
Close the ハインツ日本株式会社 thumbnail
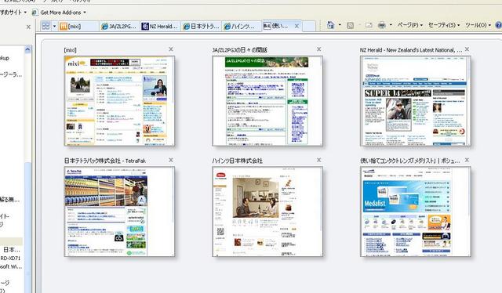319,160
